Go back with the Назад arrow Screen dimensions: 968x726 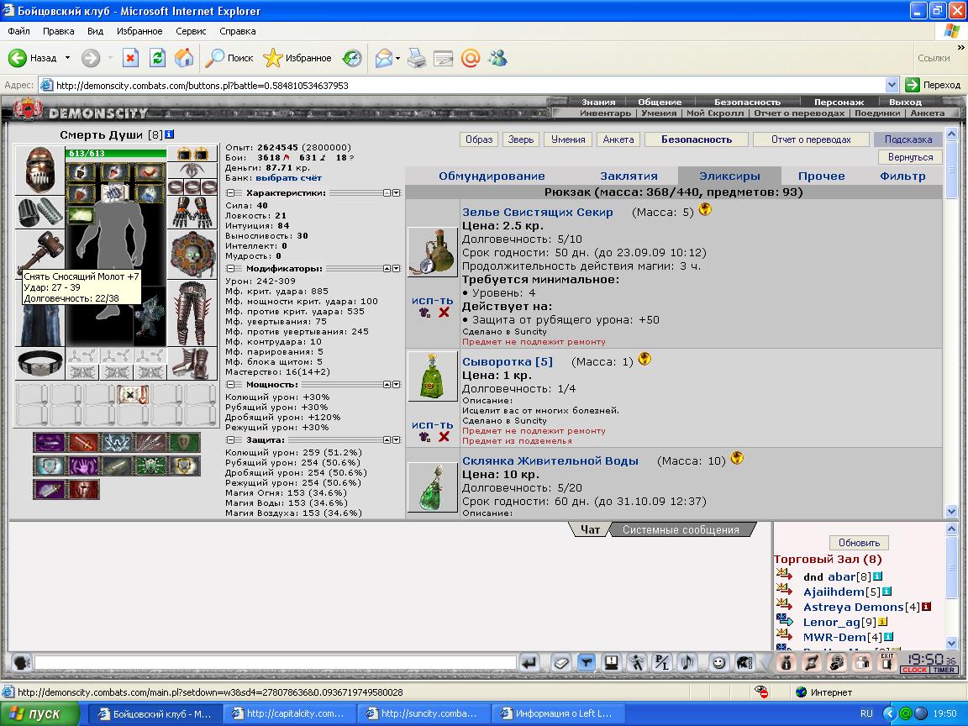pyautogui.click(x=32, y=58)
